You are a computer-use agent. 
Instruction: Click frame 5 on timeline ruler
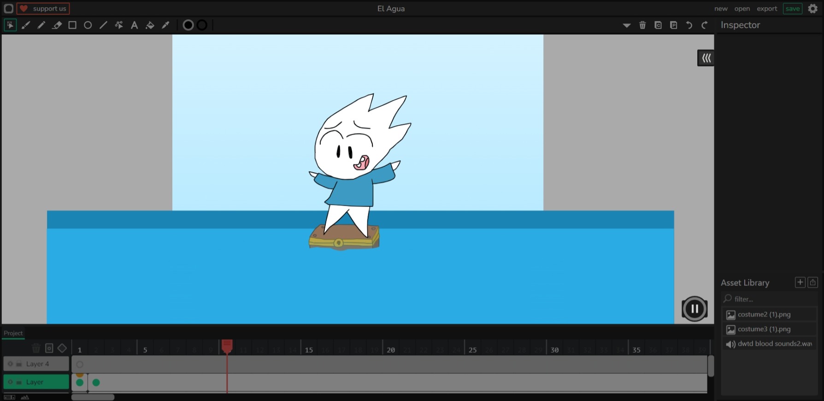click(145, 349)
